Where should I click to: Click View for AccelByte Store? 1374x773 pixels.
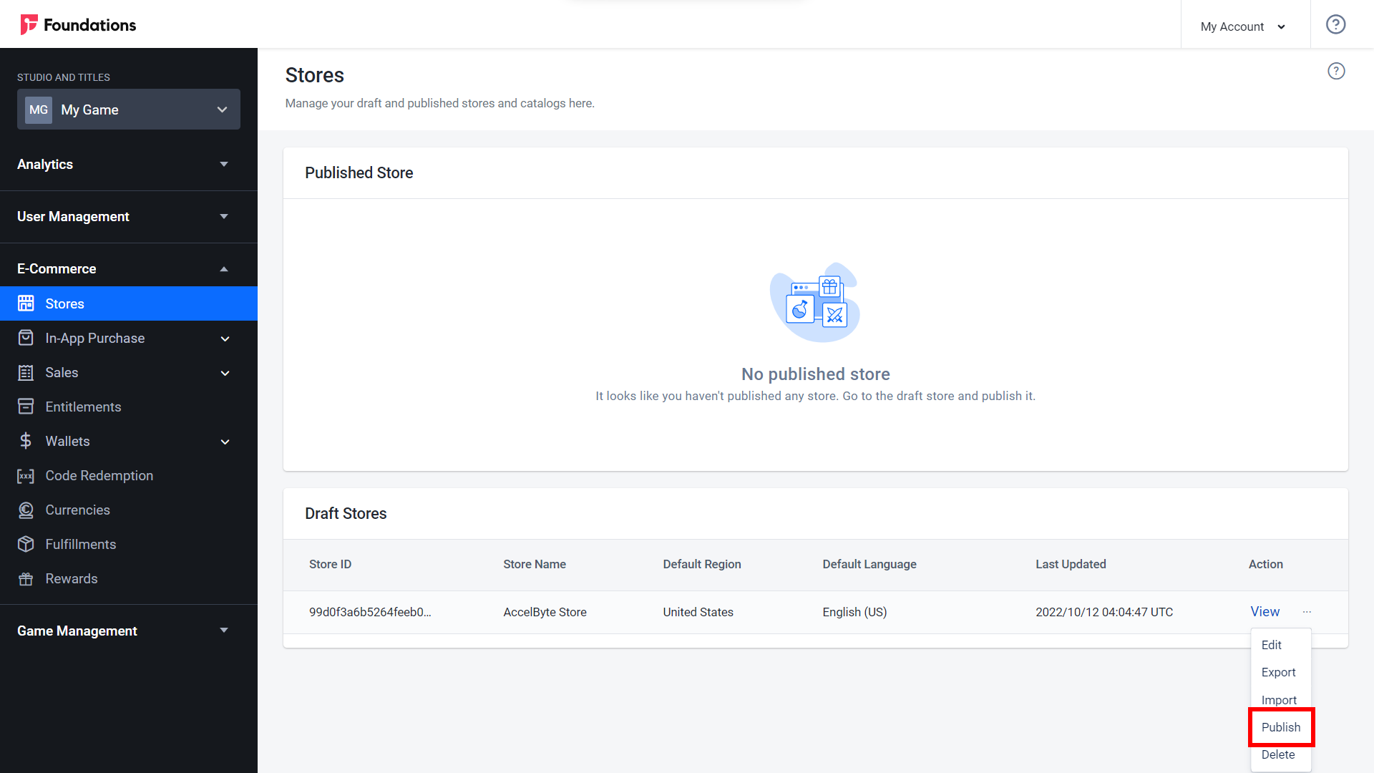(x=1264, y=612)
